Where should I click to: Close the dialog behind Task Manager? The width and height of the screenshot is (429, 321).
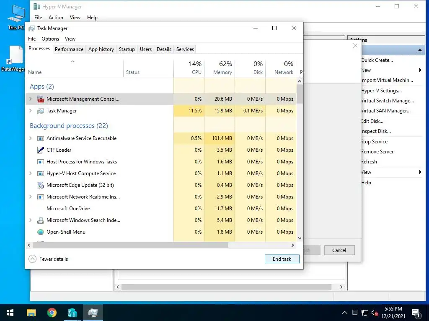pyautogui.click(x=355, y=46)
